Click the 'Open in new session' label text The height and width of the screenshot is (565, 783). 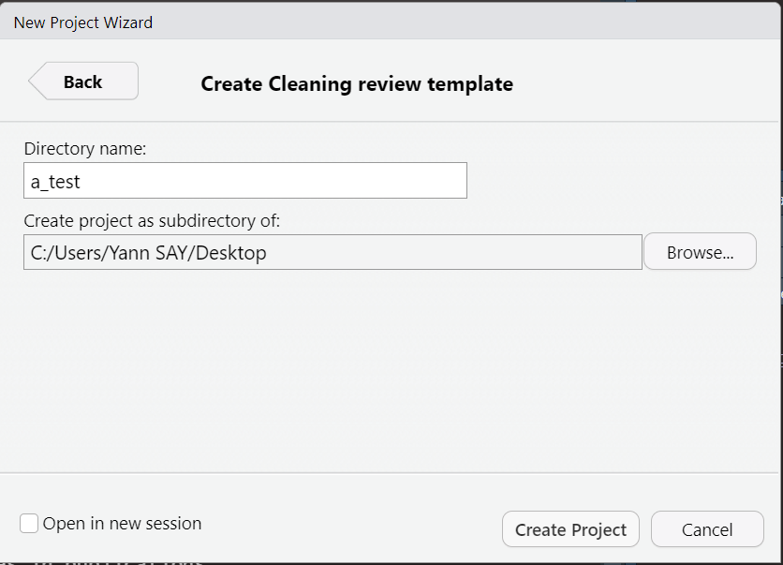tap(122, 524)
